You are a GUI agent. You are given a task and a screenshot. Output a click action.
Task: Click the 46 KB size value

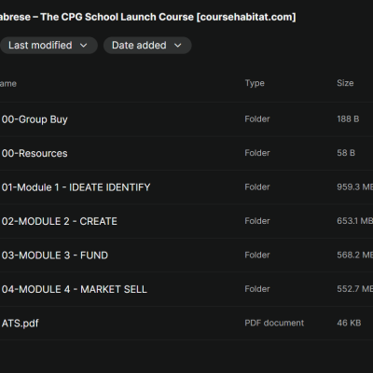[x=349, y=324]
